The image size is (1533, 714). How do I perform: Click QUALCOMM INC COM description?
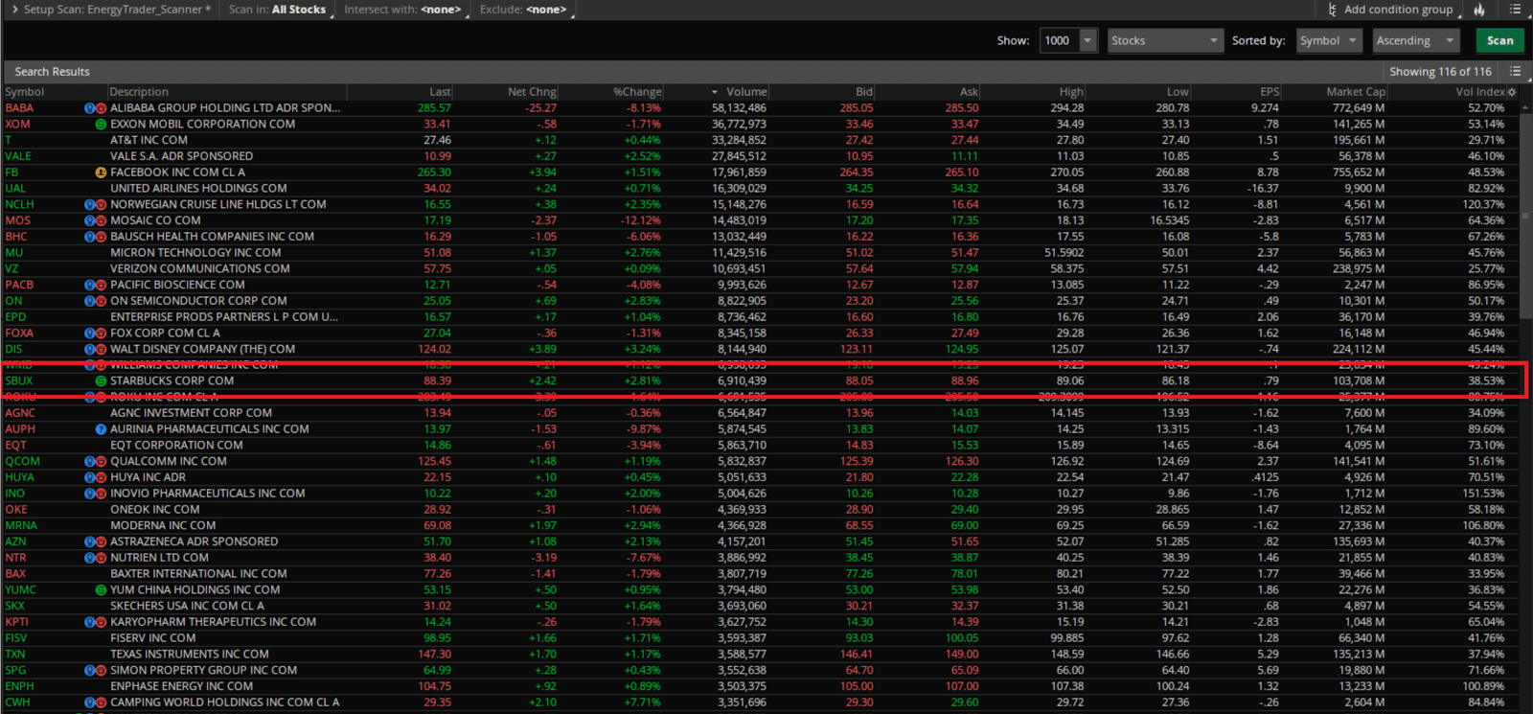click(x=169, y=462)
